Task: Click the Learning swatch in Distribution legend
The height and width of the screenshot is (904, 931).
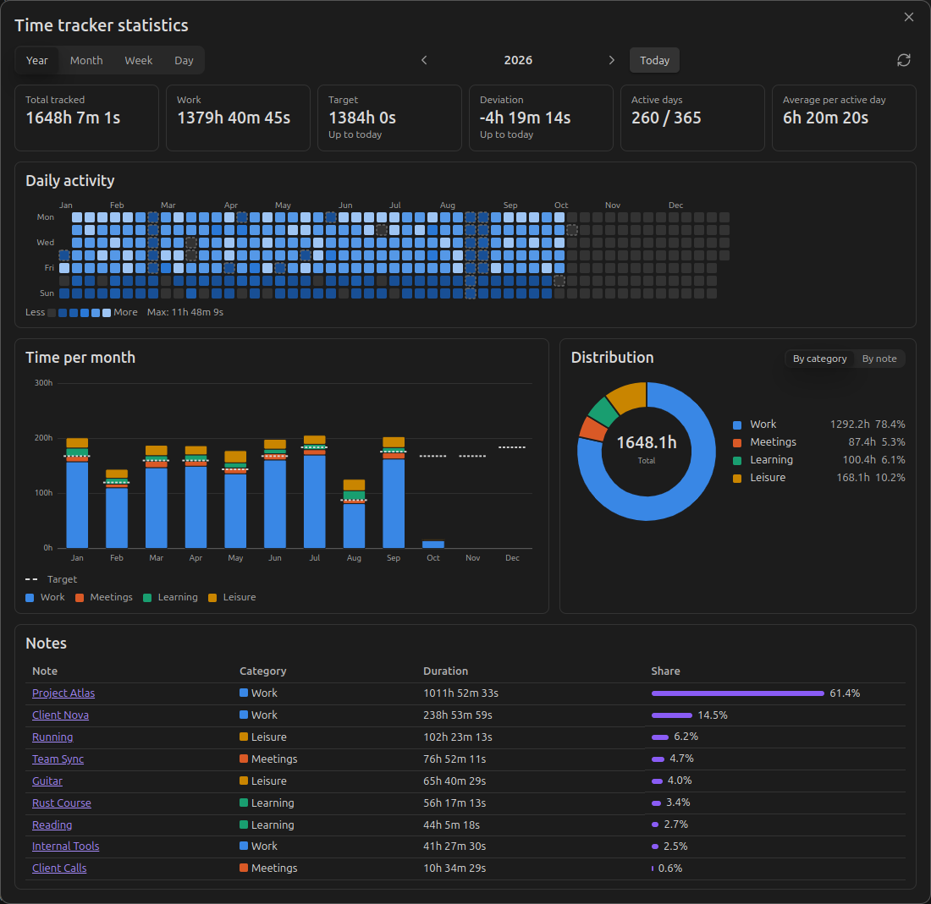Action: (737, 460)
